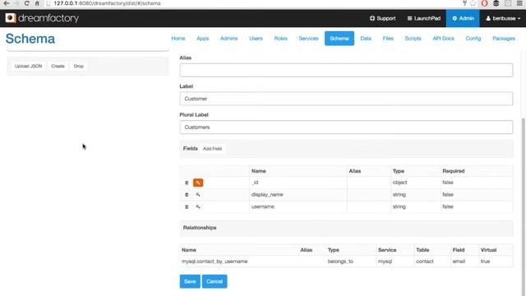Cancel the schema edit
The width and height of the screenshot is (526, 296).
215,281
